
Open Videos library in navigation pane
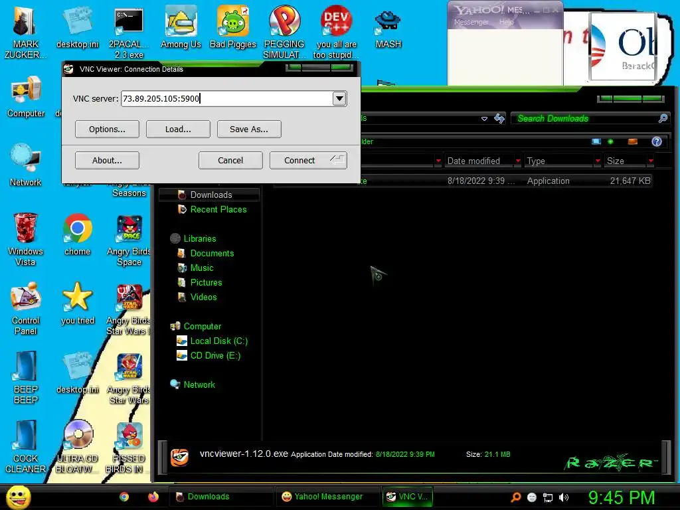click(x=197, y=297)
